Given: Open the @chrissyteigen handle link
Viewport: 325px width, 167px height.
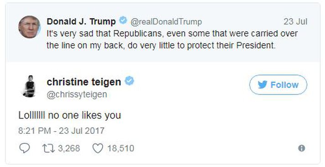Looking at the screenshot, I should point(77,94).
